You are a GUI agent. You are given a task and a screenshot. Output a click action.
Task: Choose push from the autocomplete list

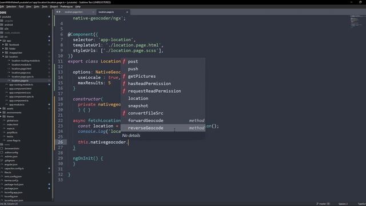click(163, 69)
